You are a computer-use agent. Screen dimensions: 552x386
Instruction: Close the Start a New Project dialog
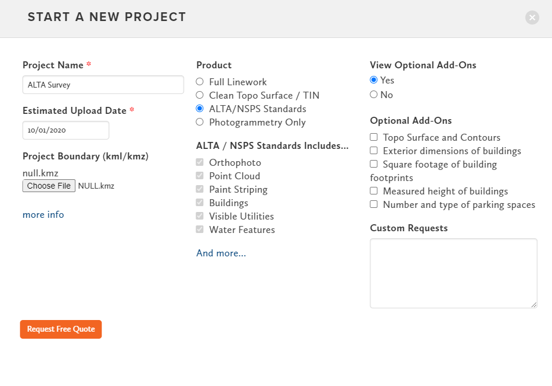pyautogui.click(x=532, y=18)
